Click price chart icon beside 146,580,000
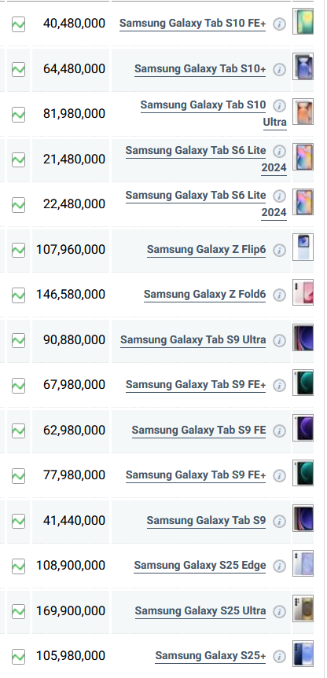The height and width of the screenshot is (678, 327). coord(18,295)
